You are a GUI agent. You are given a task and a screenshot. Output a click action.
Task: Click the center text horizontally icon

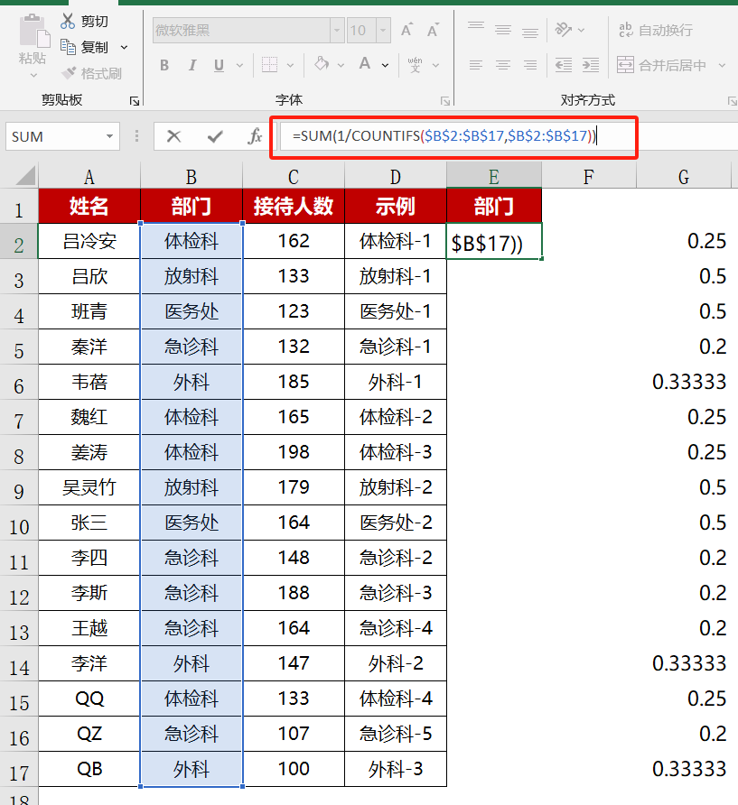click(x=503, y=65)
